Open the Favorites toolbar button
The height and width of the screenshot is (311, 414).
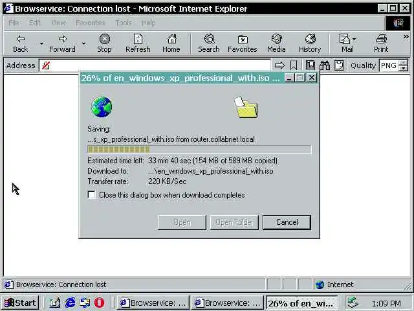pos(243,43)
